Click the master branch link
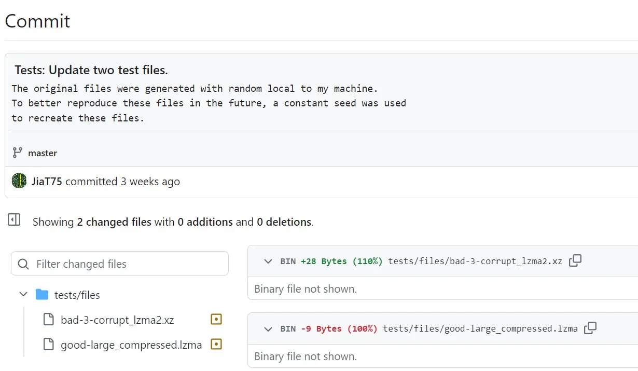Screen dimensions: 638x371 [43, 153]
